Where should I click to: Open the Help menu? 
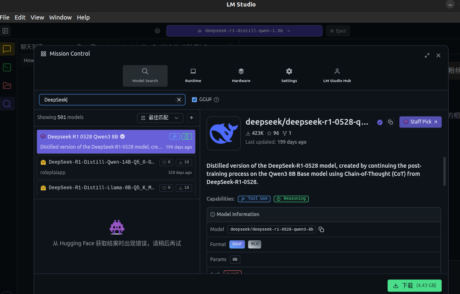83,17
